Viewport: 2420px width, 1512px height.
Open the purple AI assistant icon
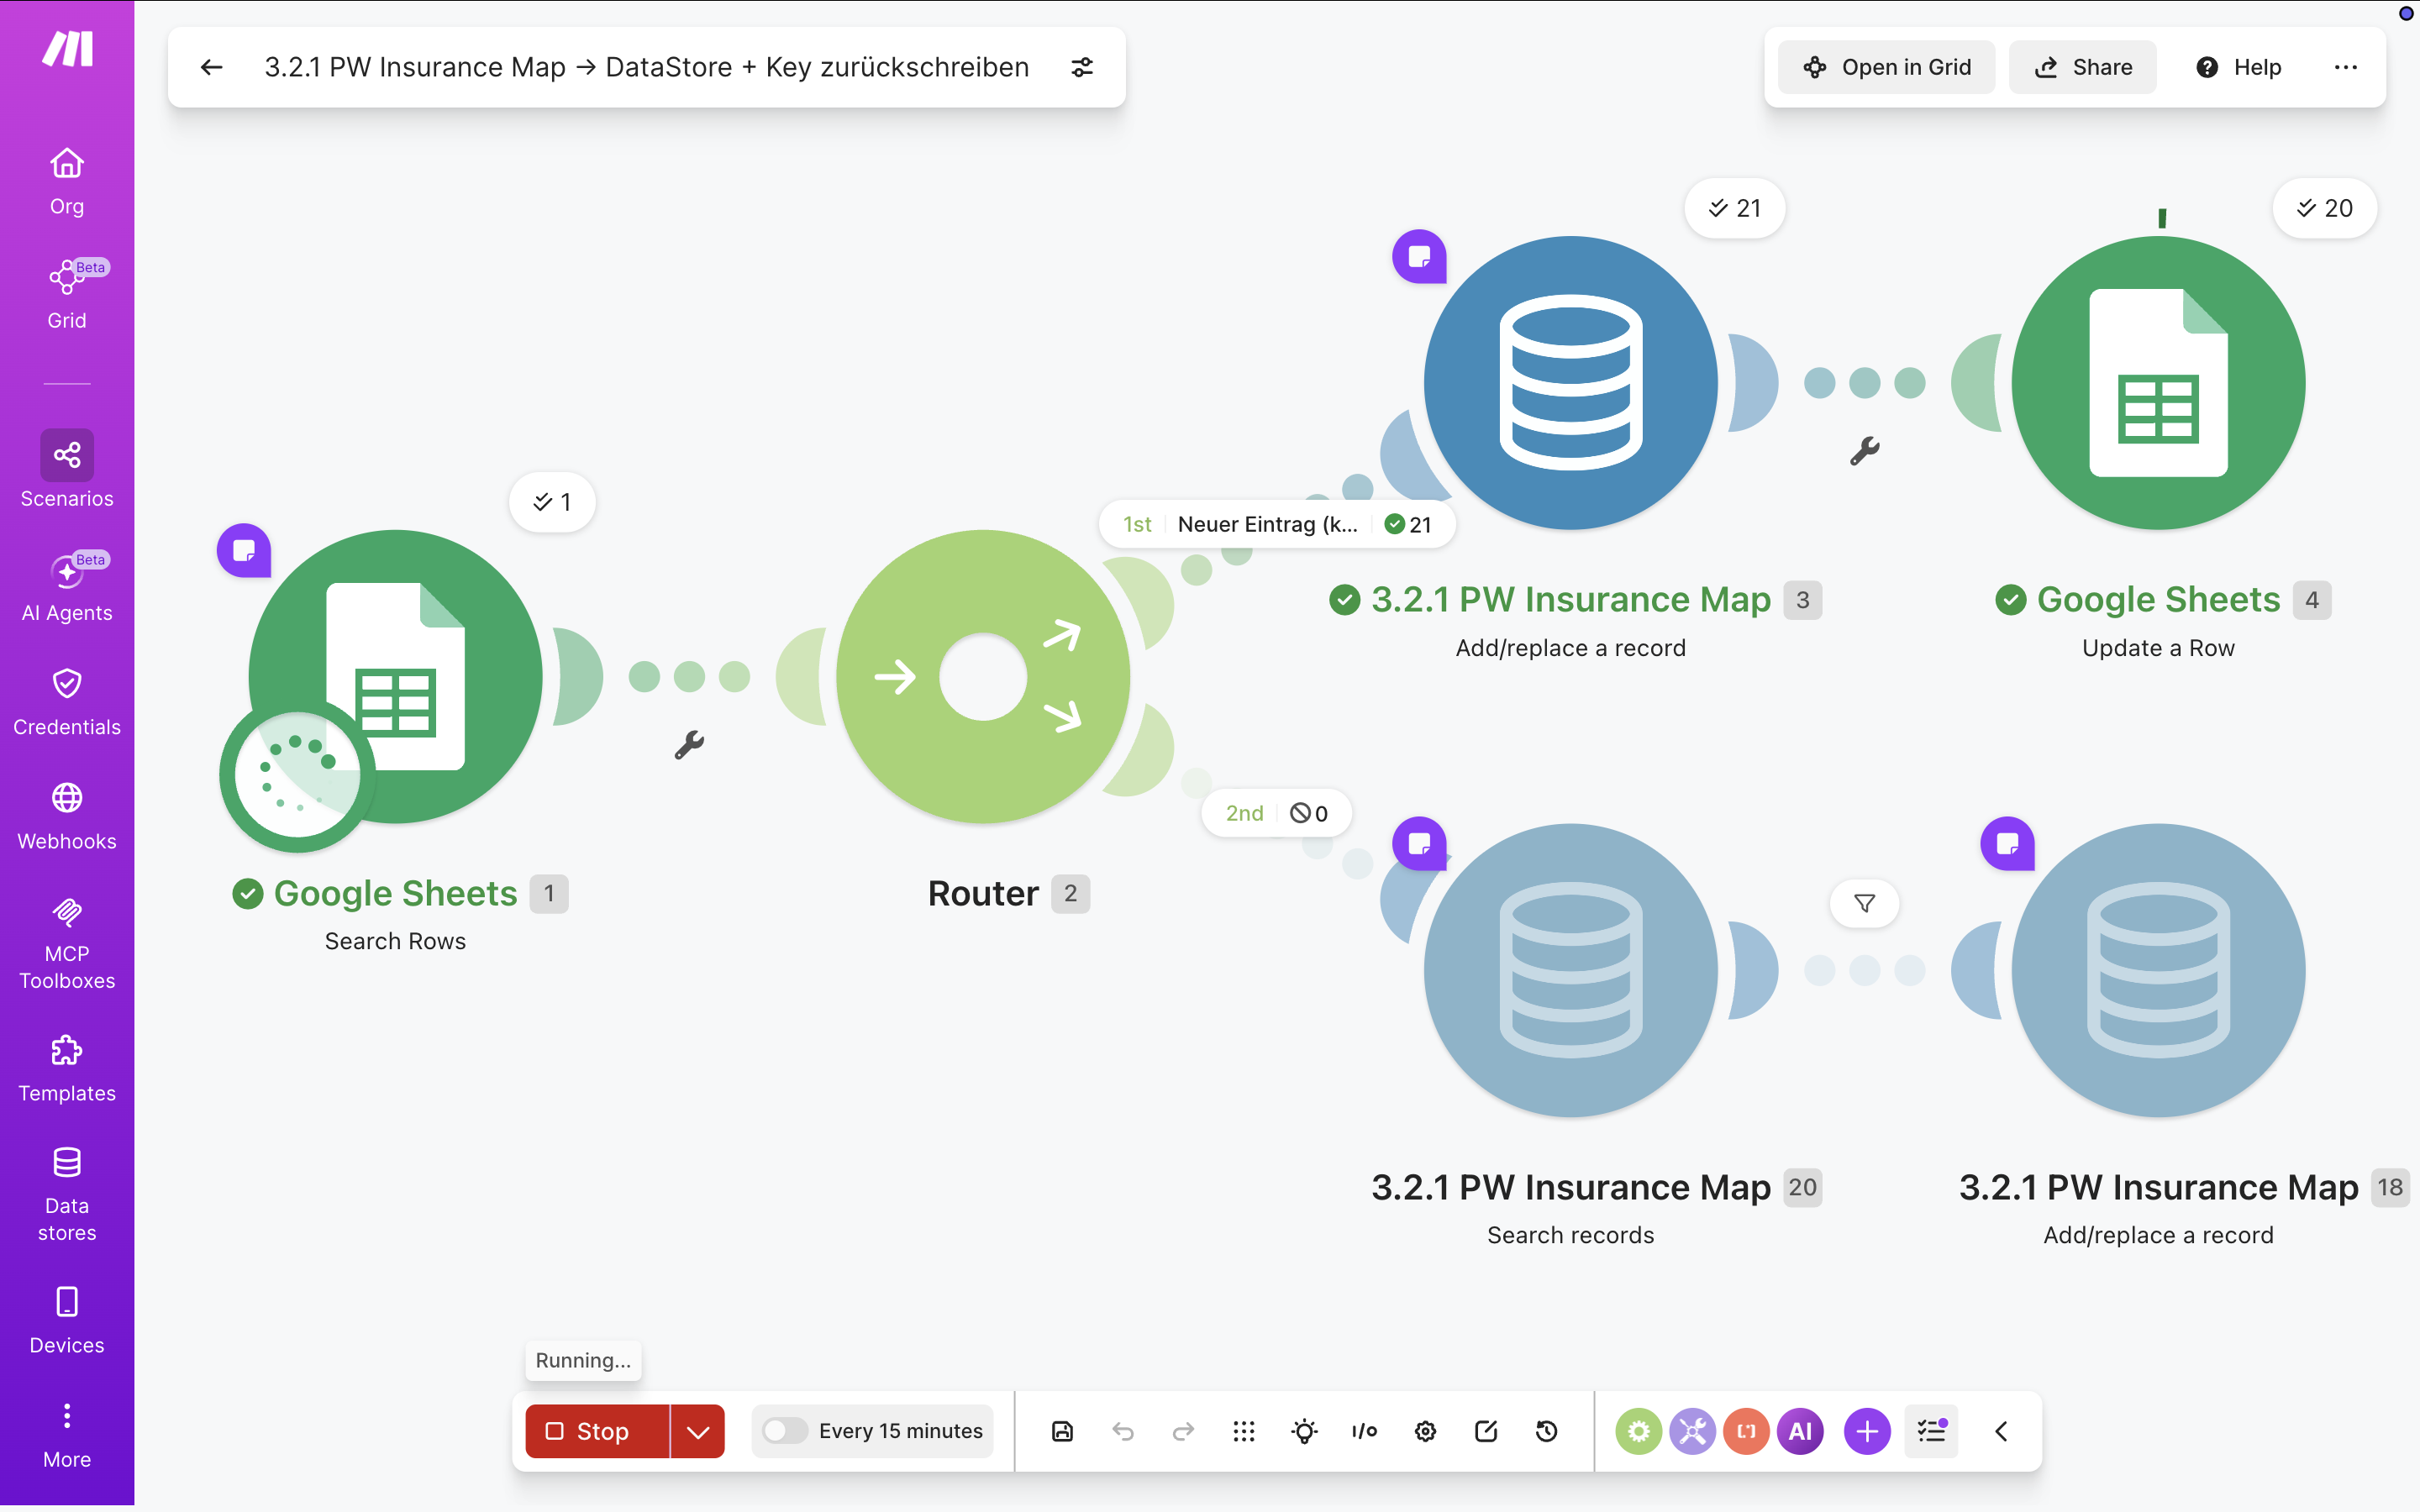[1800, 1431]
